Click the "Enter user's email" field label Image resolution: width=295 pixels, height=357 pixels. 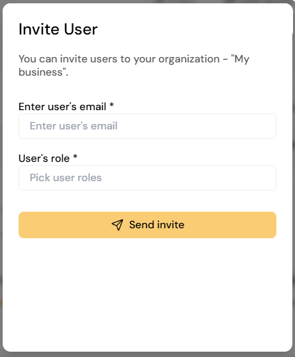pos(62,107)
